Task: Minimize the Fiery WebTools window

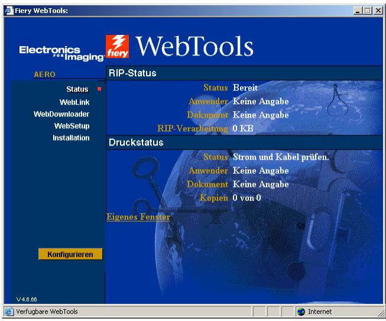Action: [x=358, y=11]
